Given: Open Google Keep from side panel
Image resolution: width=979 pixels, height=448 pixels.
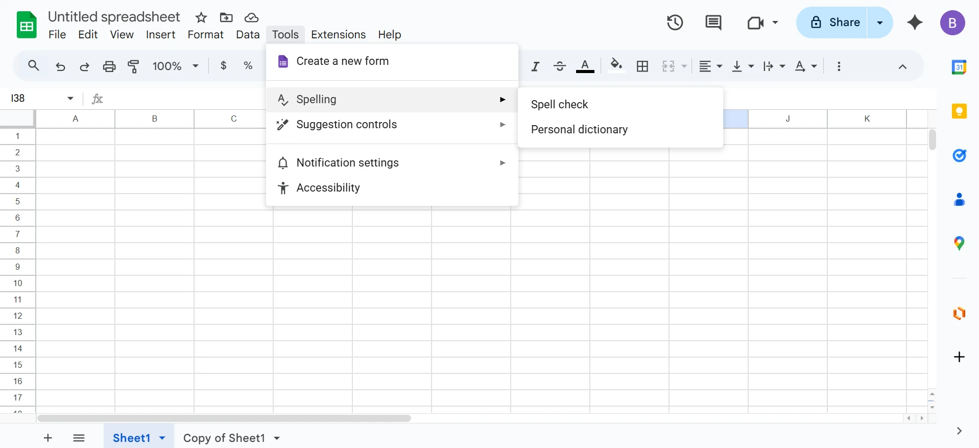Looking at the screenshot, I should pos(959,111).
